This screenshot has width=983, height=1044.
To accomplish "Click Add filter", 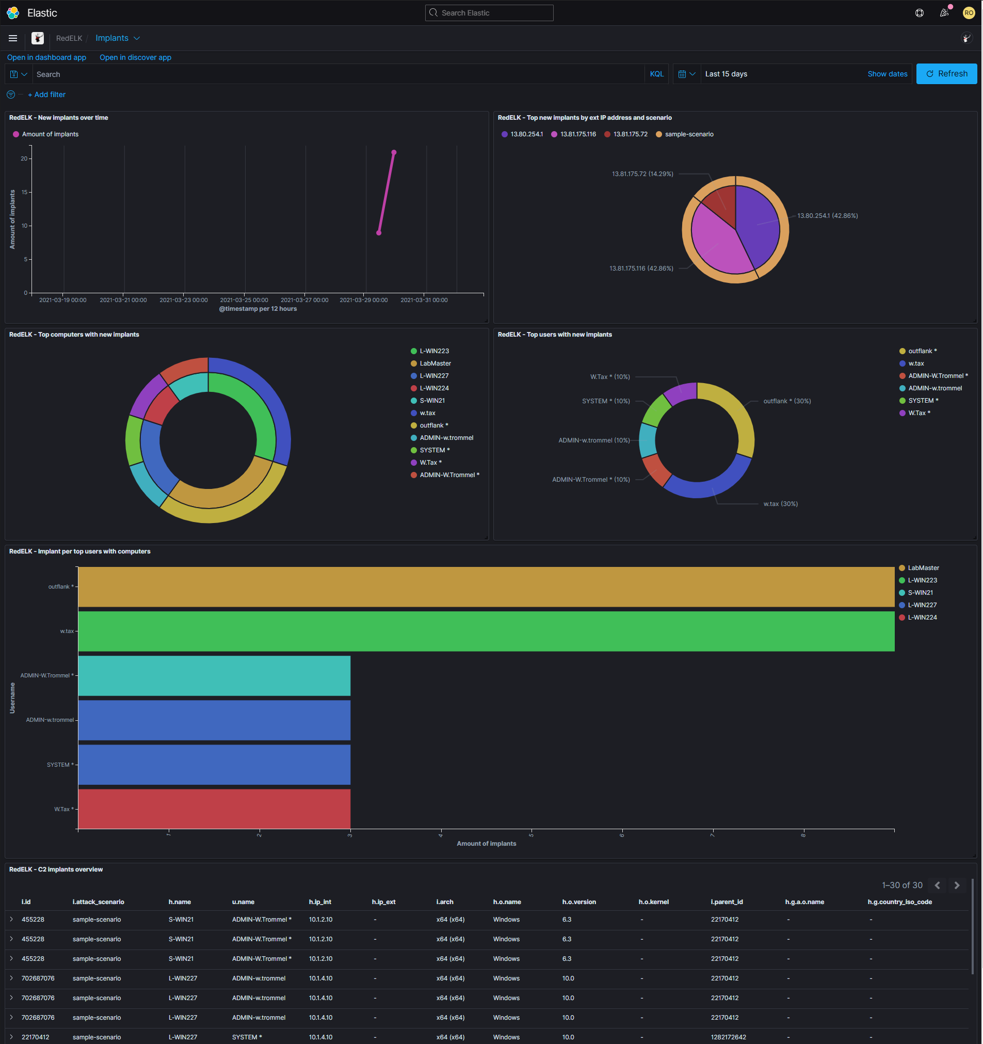I will pos(47,94).
